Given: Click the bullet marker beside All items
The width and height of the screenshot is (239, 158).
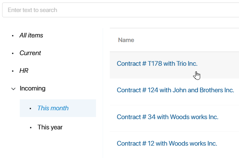Looking at the screenshot, I should click(x=13, y=36).
